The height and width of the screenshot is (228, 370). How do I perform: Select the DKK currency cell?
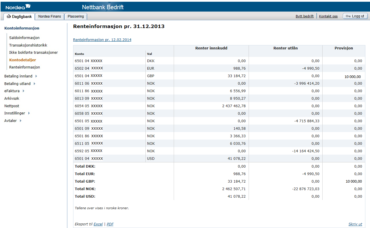point(151,61)
